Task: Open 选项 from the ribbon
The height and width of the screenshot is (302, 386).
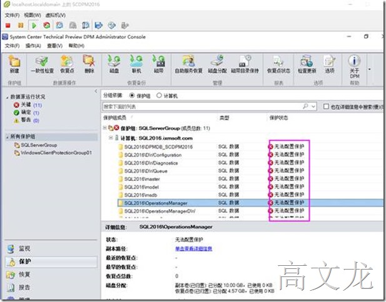Action: pos(329,64)
